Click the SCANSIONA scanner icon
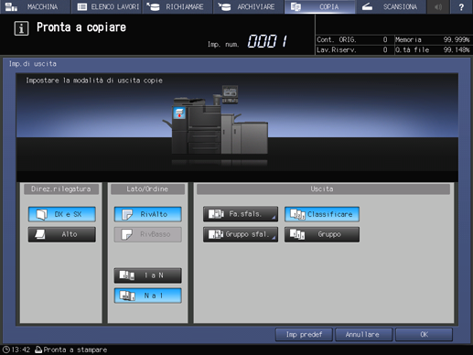Viewport: 473px width, 355px height. pyautogui.click(x=367, y=6)
